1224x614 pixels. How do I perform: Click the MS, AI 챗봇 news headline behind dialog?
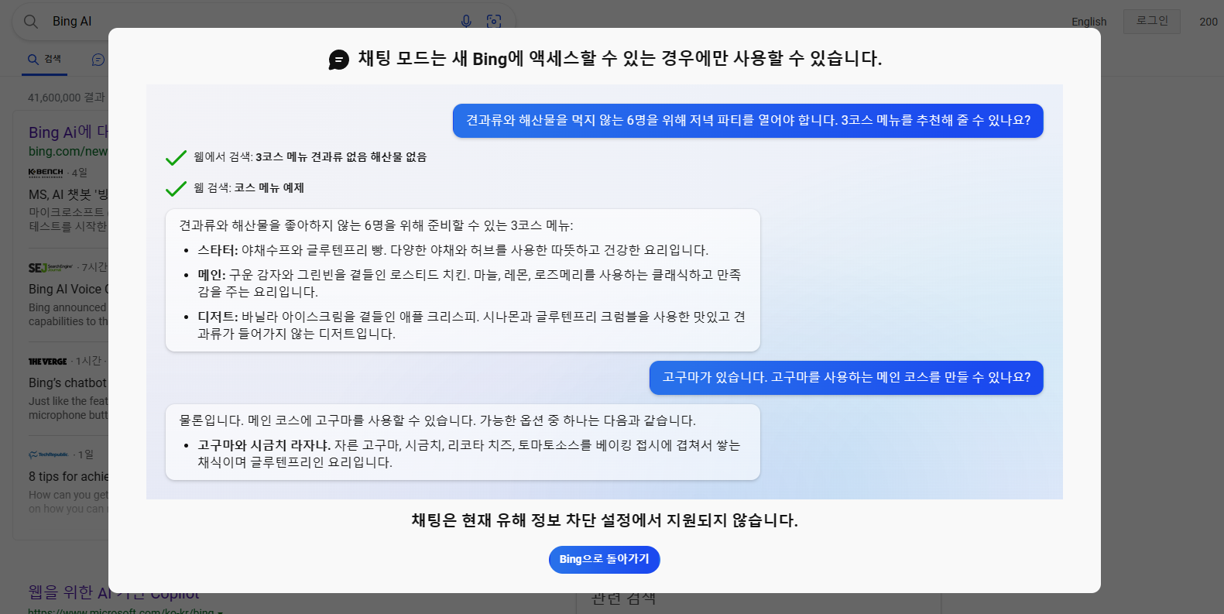tap(68, 195)
